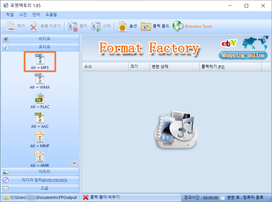Click the Picosmos Tools globe icon
Viewport: 272px width, 202px height.
pyautogui.click(x=178, y=26)
